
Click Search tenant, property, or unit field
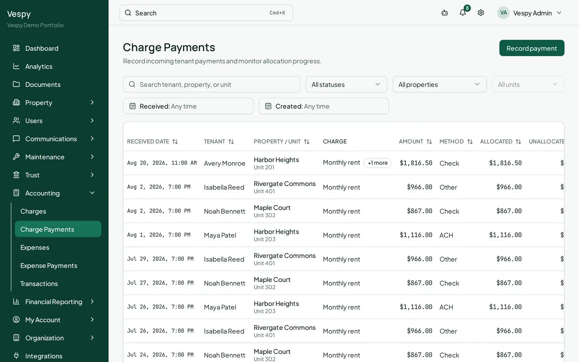(x=211, y=84)
